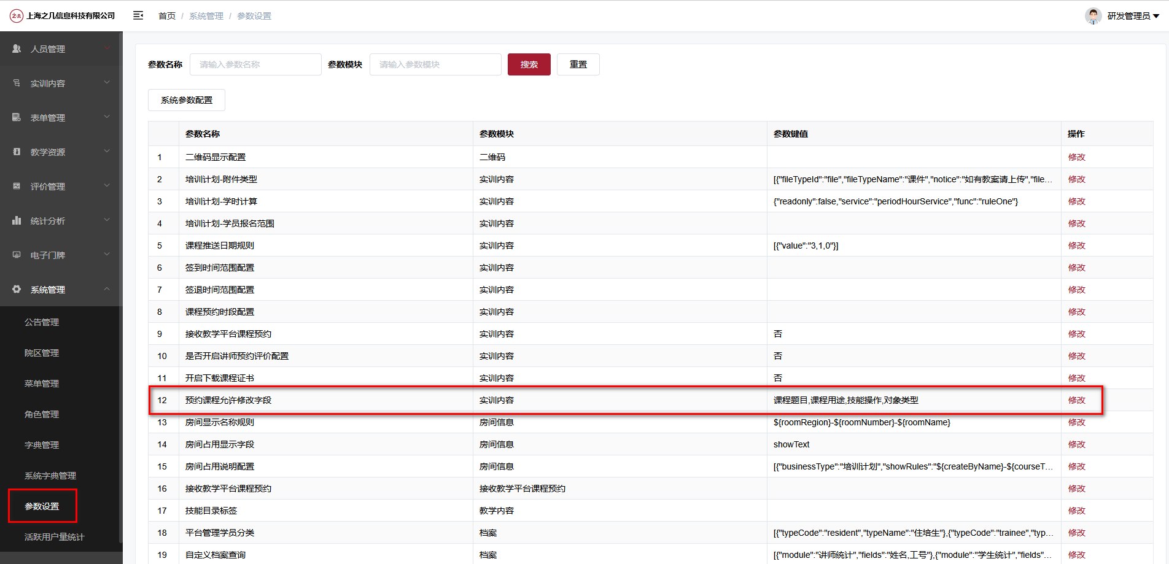This screenshot has width=1169, height=564.
Task: Click 修改 for 房间显示名称规则
Action: point(1076,422)
